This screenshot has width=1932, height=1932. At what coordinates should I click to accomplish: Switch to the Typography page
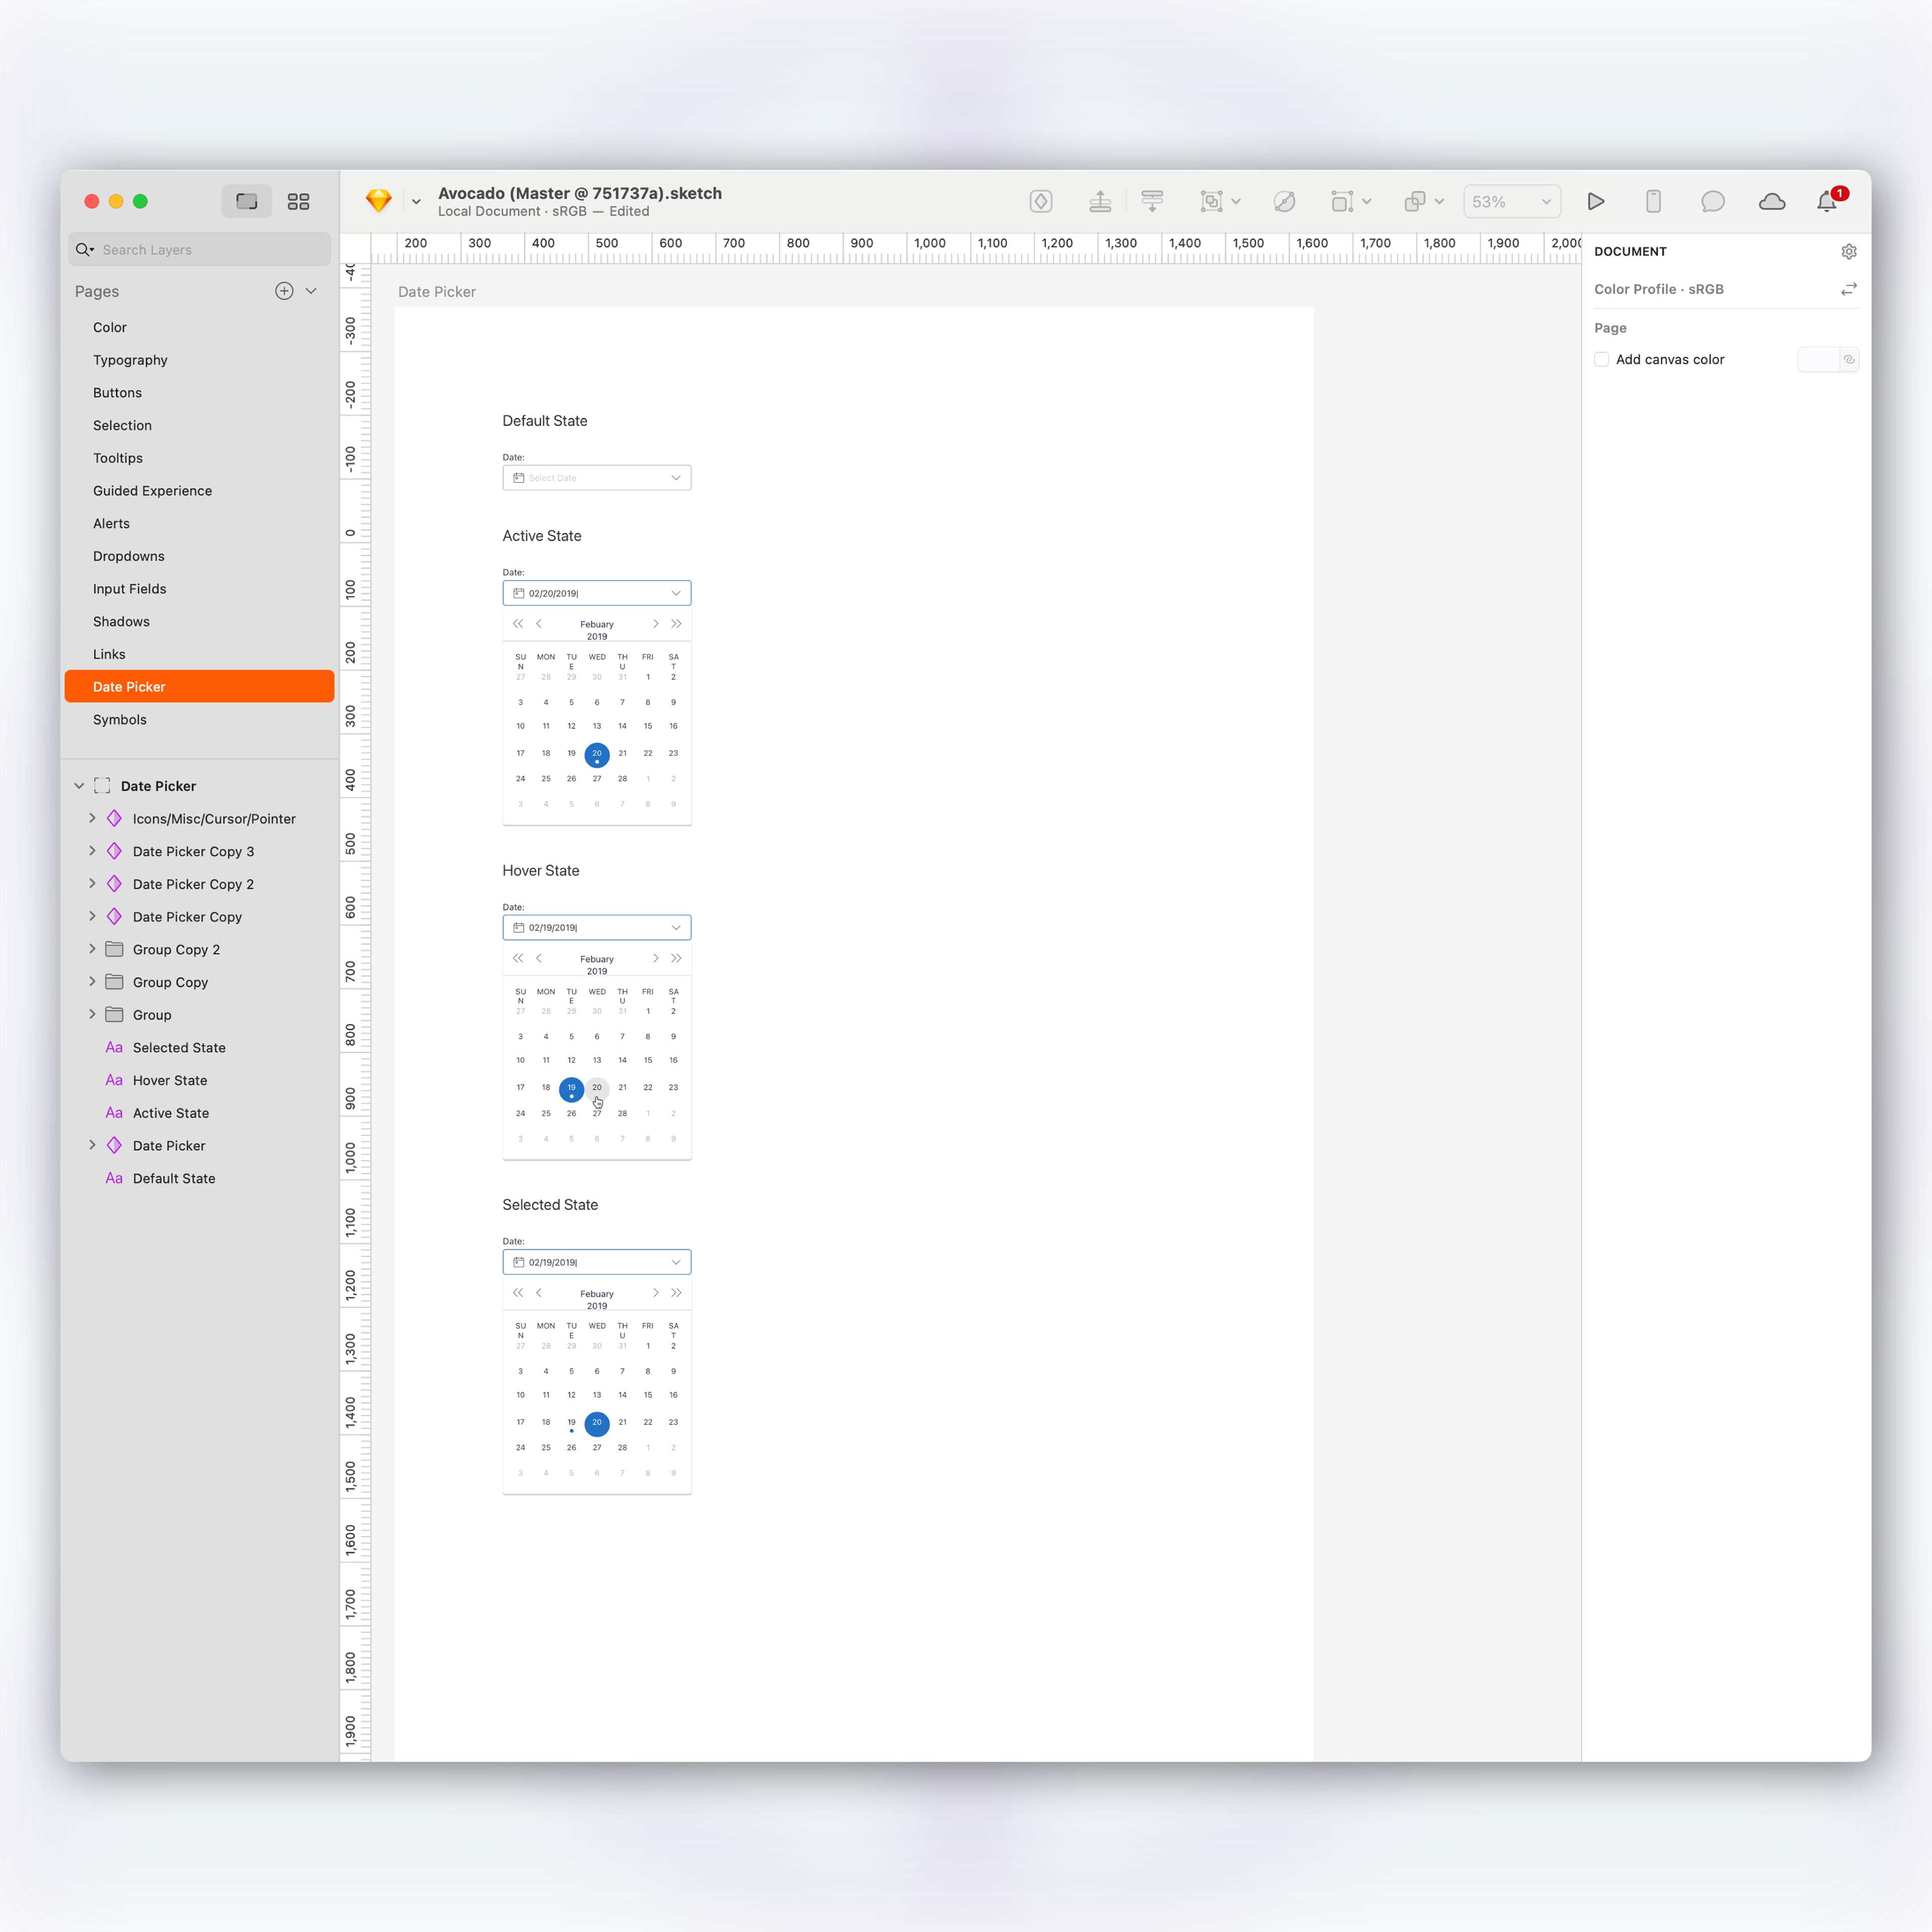pos(130,360)
